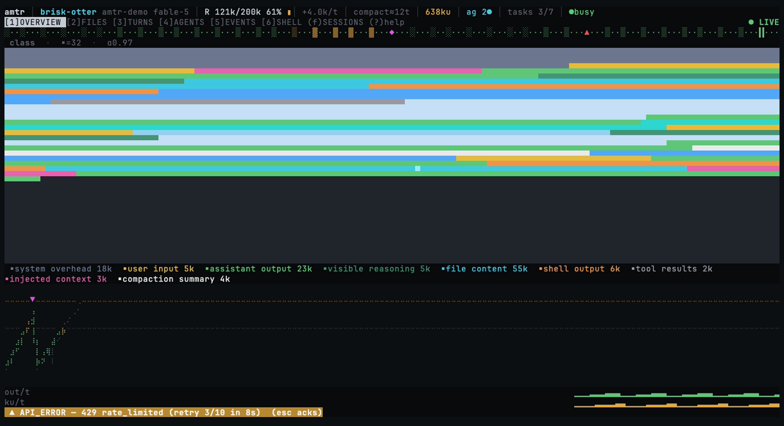The image size is (784, 426).
Task: Switch to the [1]OVERVIEW tab
Action: 35,22
